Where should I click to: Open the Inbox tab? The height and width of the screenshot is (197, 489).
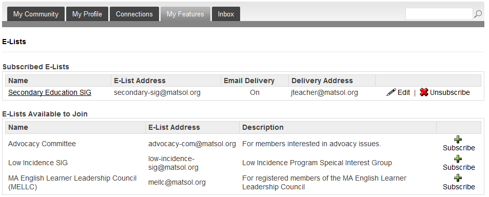226,14
